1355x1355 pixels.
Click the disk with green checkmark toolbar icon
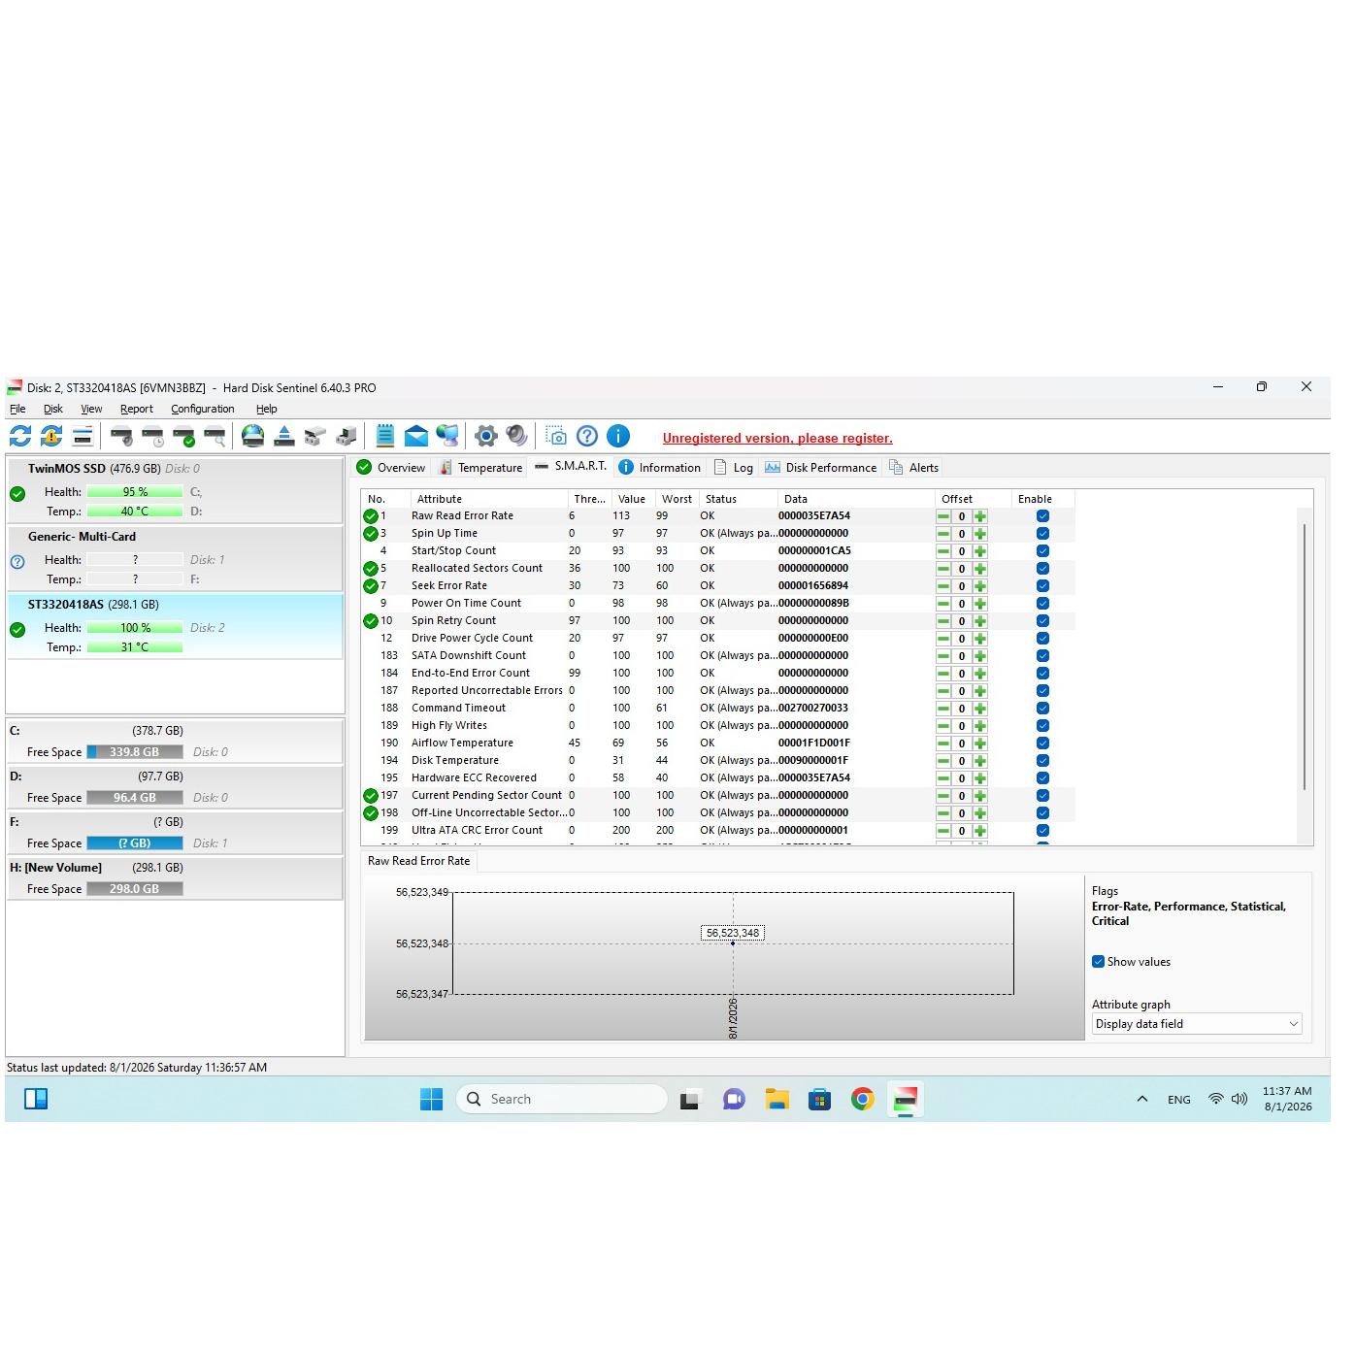tap(183, 436)
